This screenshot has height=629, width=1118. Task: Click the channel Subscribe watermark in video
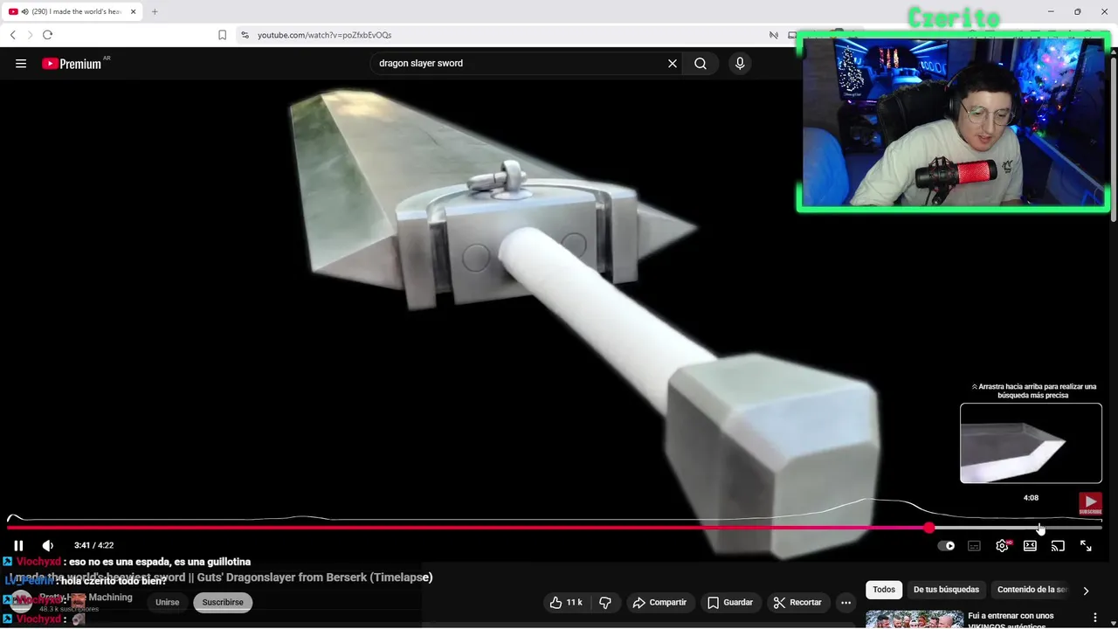pos(1090,503)
